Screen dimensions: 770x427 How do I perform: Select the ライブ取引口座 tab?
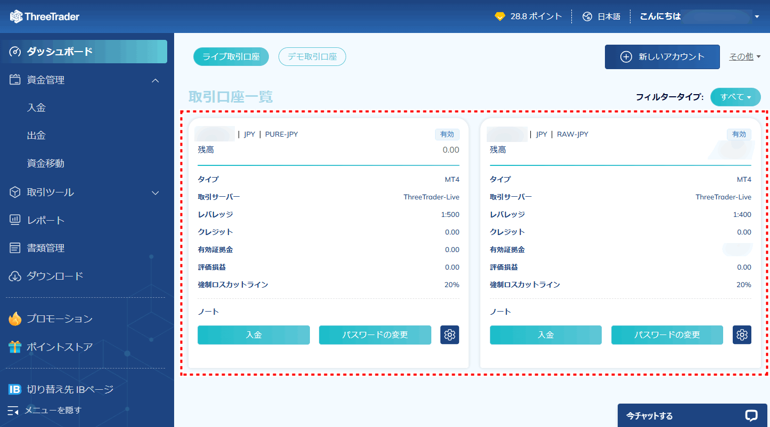tap(231, 56)
